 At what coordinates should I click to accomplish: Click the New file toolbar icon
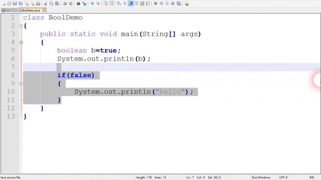click(4, 3)
